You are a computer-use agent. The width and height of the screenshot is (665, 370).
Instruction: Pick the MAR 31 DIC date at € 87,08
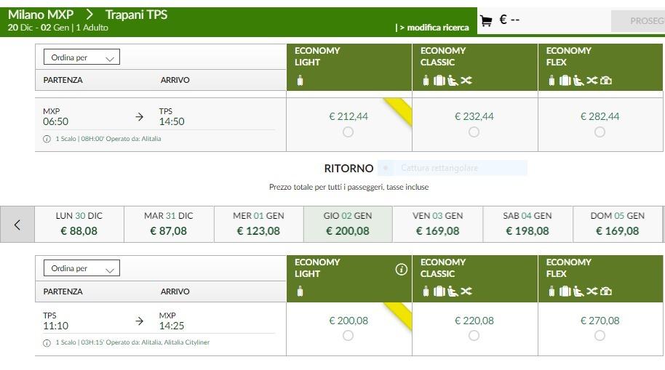[x=169, y=224]
